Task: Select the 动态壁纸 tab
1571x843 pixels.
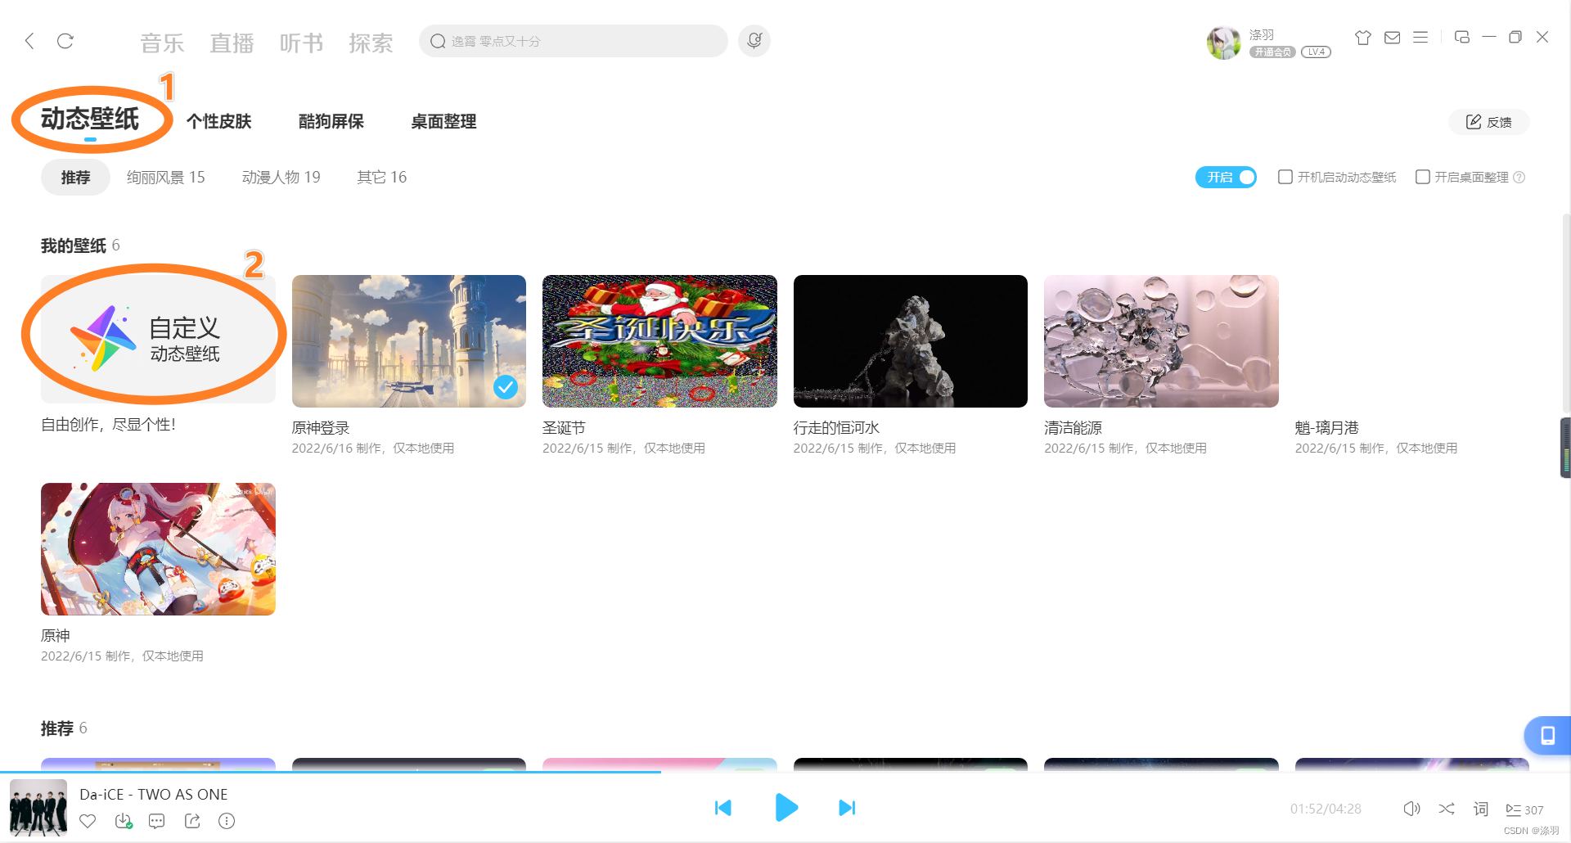Action: [x=90, y=119]
